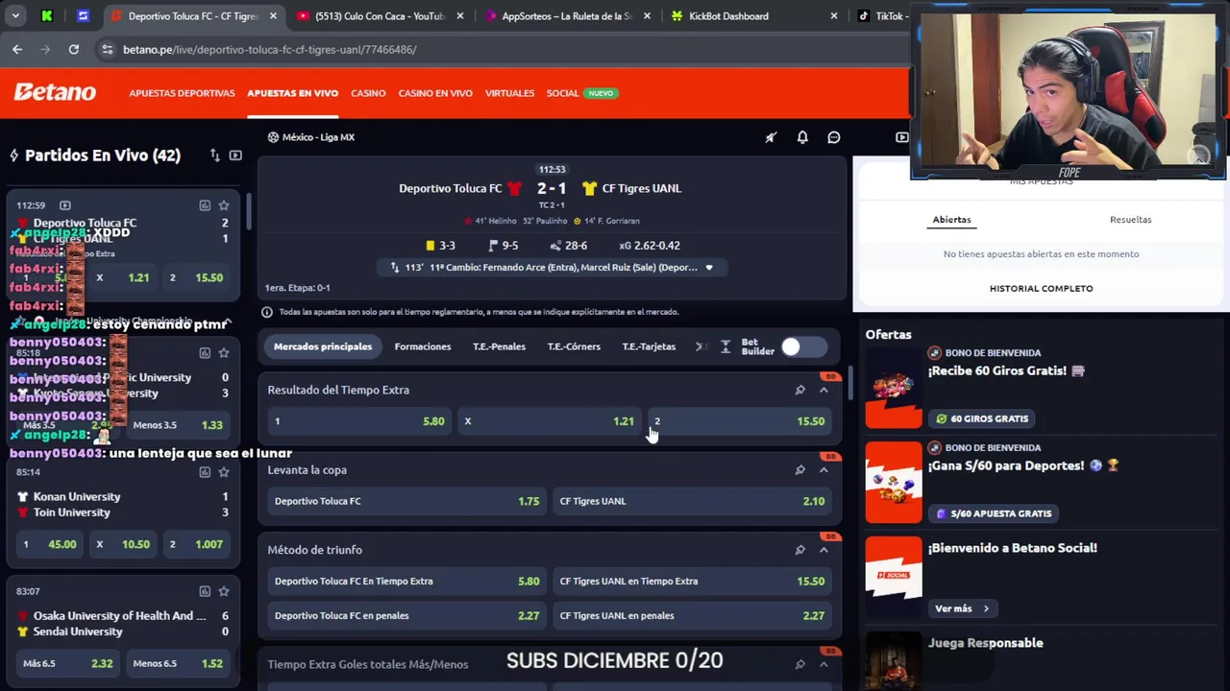
Task: View site information icon in address bar
Action: click(x=107, y=49)
